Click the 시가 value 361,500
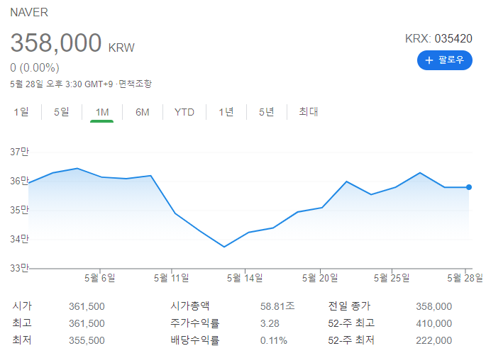This screenshot has width=486, height=363. click(x=87, y=306)
